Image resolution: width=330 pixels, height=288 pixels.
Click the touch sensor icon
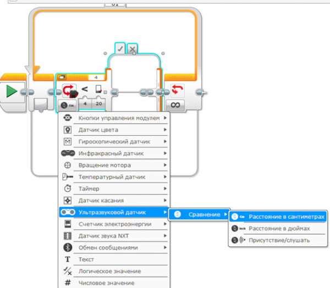click(68, 201)
